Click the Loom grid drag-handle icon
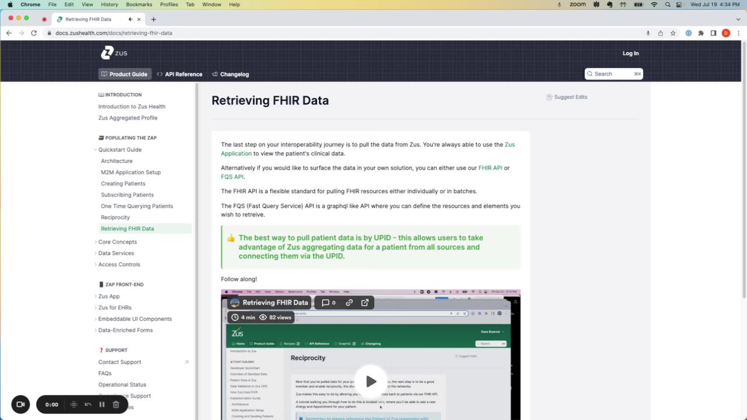The width and height of the screenshot is (747, 420). click(74, 404)
